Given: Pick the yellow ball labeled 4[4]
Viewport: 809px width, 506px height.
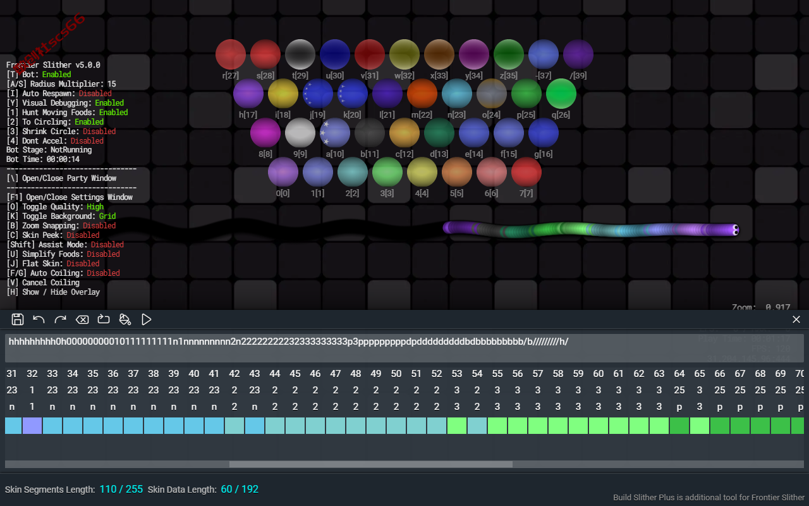Looking at the screenshot, I should coord(422,172).
